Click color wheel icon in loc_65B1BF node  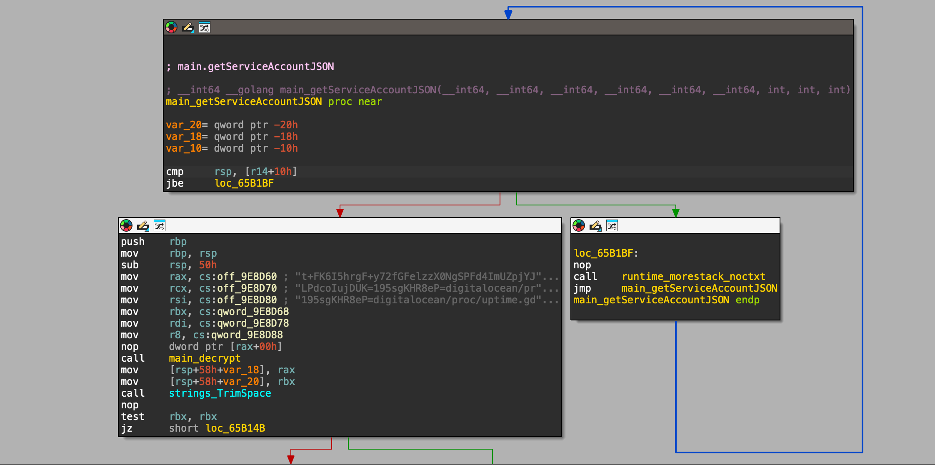[x=579, y=226]
